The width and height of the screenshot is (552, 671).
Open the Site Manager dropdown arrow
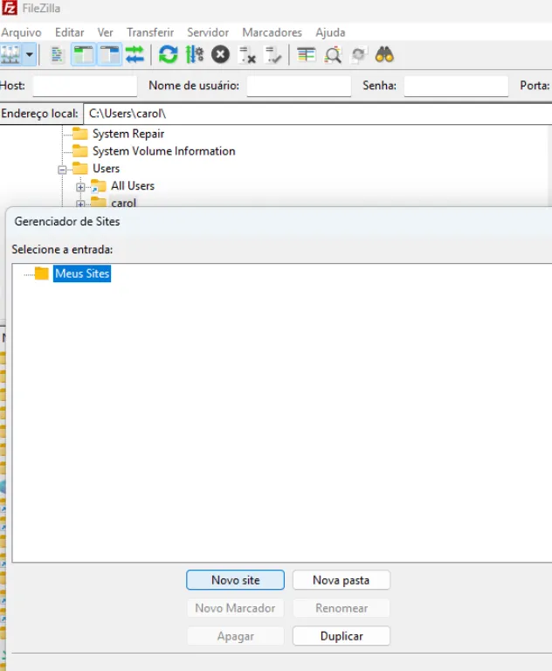tap(30, 54)
